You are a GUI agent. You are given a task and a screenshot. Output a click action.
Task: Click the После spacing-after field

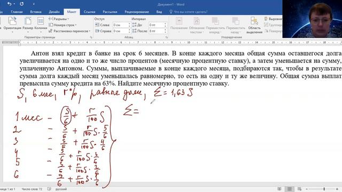click(156, 31)
